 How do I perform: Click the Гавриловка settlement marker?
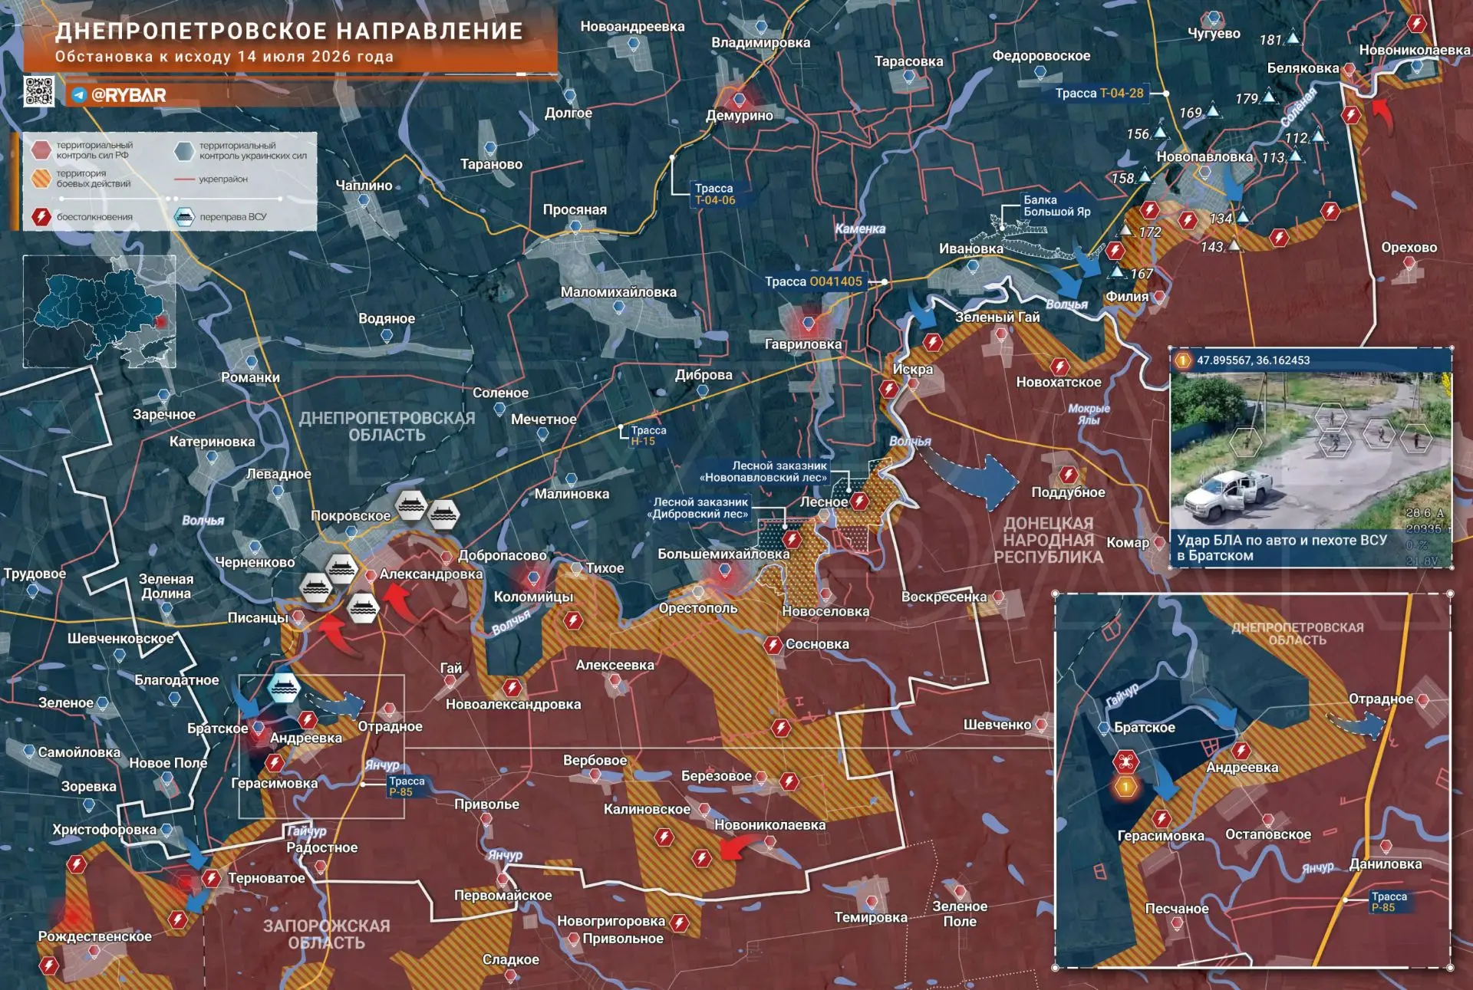tap(807, 322)
